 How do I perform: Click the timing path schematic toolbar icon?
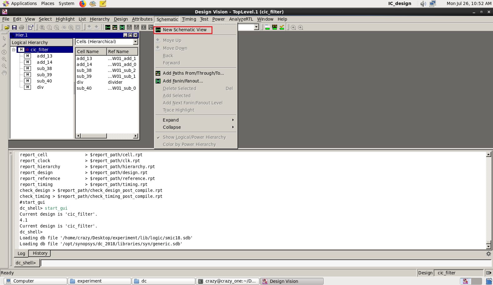(115, 27)
